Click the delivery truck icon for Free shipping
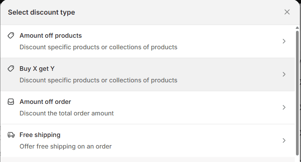 point(11,135)
